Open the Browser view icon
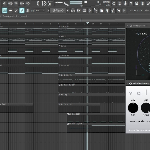 click(96, 10)
